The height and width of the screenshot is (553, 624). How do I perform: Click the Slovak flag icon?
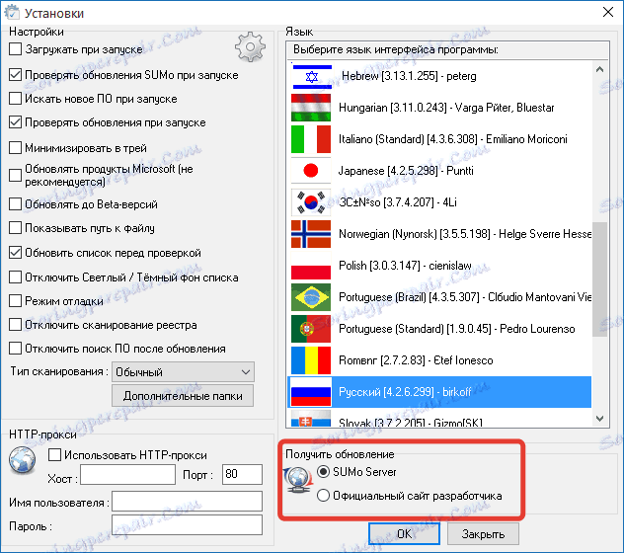pos(311,419)
